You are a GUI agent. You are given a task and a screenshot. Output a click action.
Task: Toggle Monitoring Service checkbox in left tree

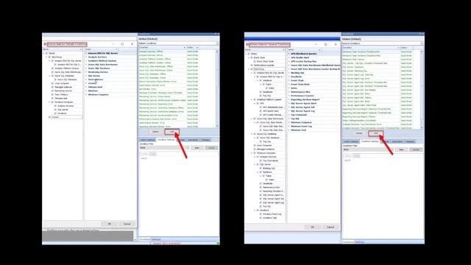pos(52,91)
